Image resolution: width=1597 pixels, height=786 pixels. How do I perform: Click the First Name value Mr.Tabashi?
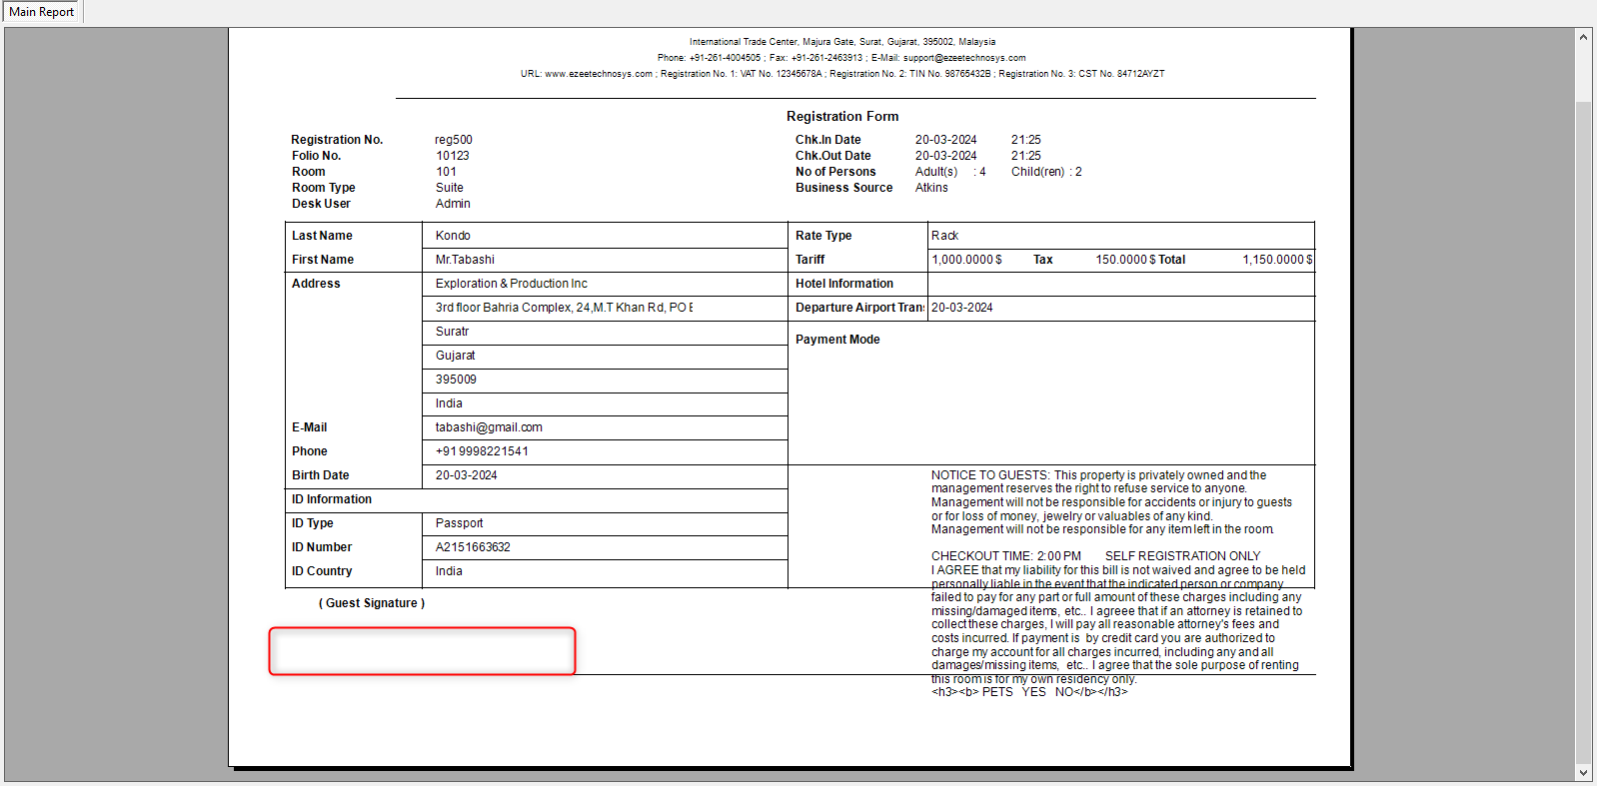pos(465,260)
